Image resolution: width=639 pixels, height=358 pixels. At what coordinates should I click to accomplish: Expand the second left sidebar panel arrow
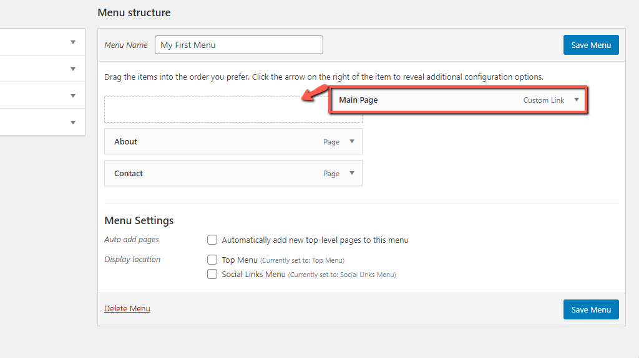click(73, 68)
